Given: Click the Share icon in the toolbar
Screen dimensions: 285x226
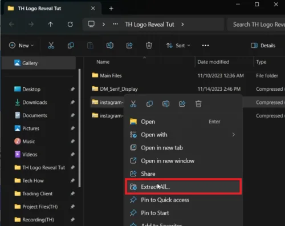Looking at the screenshot, I should pos(129,46).
